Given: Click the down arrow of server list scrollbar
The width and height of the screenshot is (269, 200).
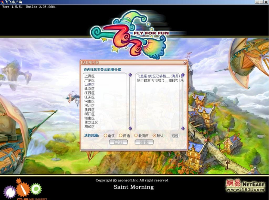Looking at the screenshot, I should (183, 128).
